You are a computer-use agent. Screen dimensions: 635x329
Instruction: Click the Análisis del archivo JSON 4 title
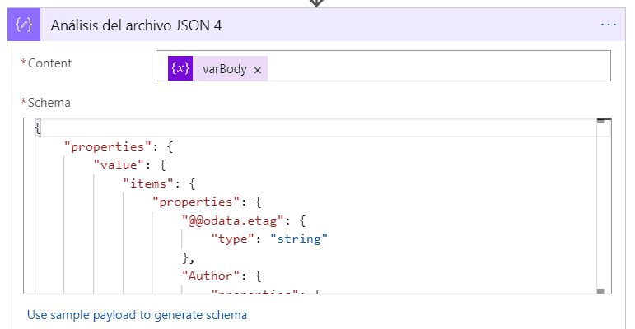click(136, 25)
